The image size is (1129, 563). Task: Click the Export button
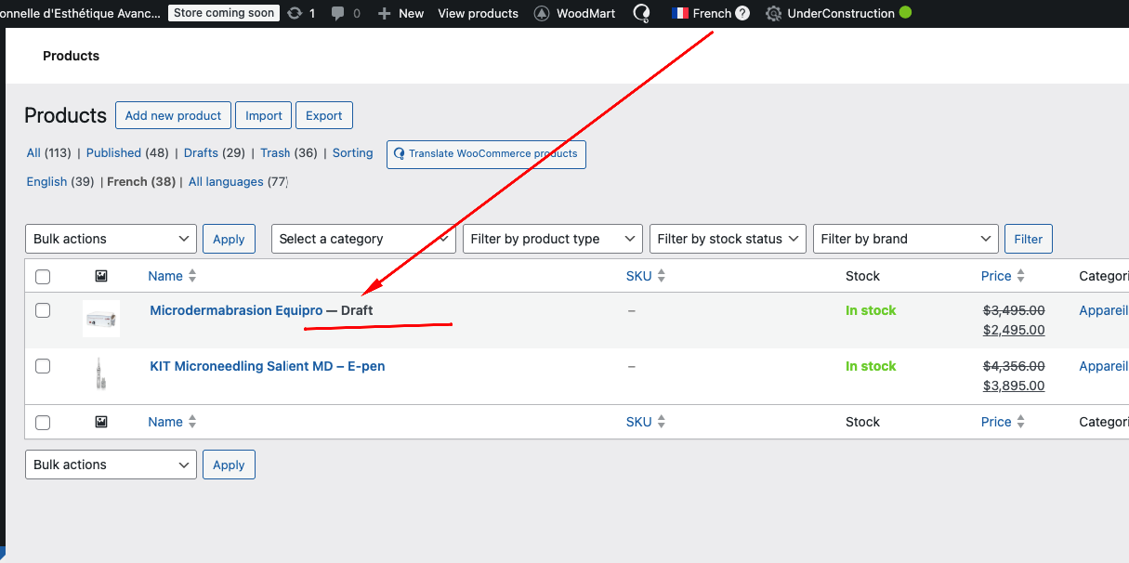pos(324,115)
